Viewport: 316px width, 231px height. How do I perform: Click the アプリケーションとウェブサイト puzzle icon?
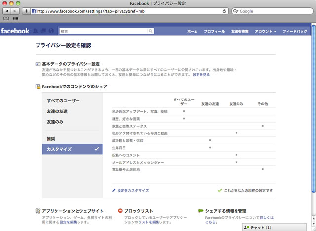click(38, 211)
